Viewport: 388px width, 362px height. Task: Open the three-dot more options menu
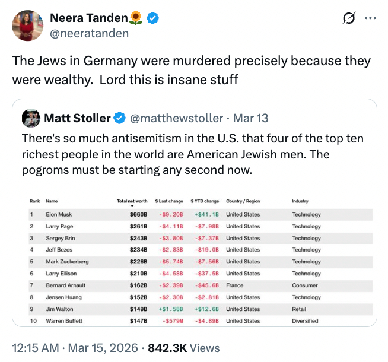pos(370,18)
